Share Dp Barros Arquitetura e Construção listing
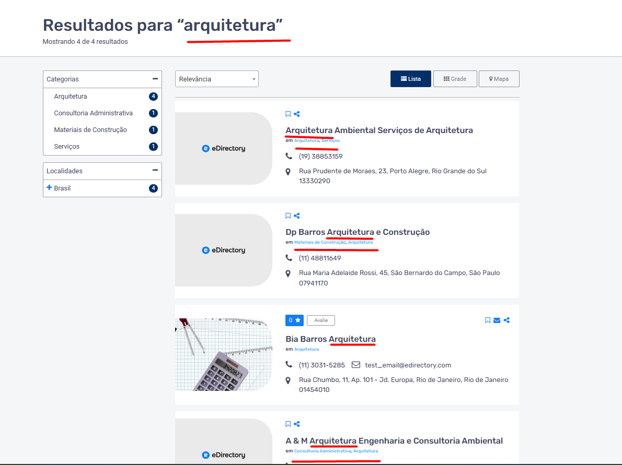 [x=297, y=216]
